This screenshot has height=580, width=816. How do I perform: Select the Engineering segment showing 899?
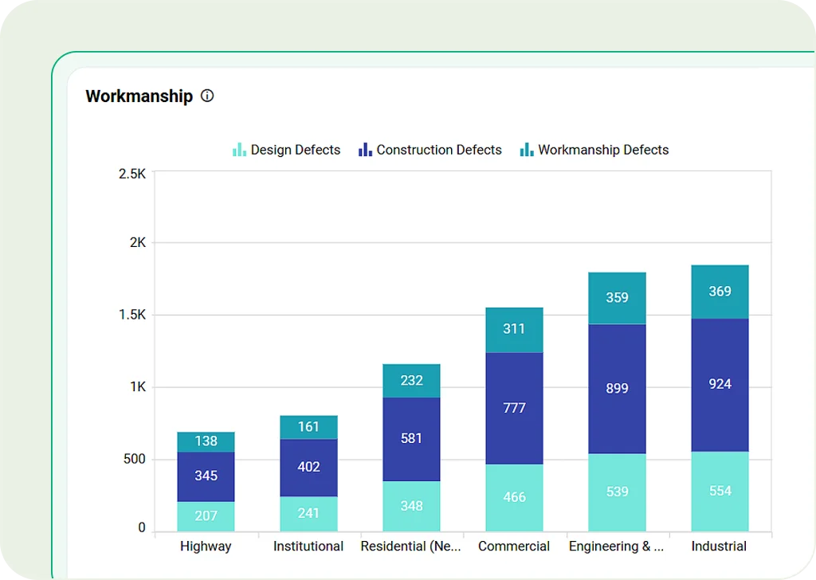617,389
